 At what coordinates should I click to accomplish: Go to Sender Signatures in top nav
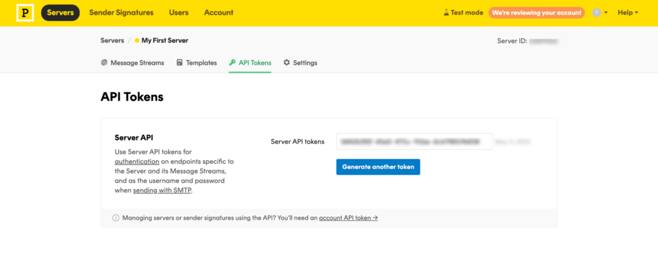[121, 13]
